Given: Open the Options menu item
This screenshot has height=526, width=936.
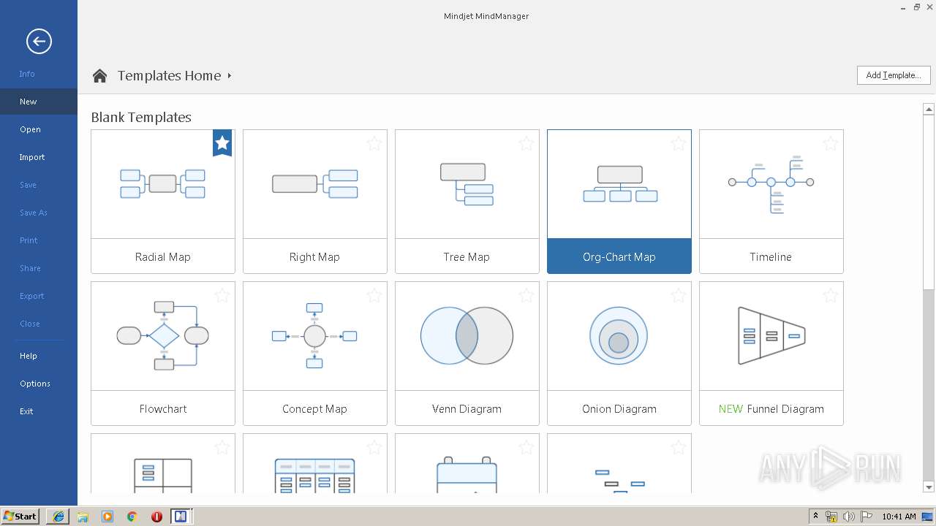Looking at the screenshot, I should (x=35, y=384).
